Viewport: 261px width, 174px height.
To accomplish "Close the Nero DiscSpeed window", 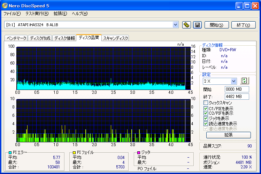I will (x=255, y=6).
